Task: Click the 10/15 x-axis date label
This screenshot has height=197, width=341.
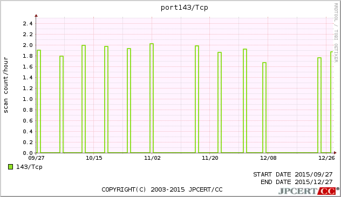Action: point(94,158)
